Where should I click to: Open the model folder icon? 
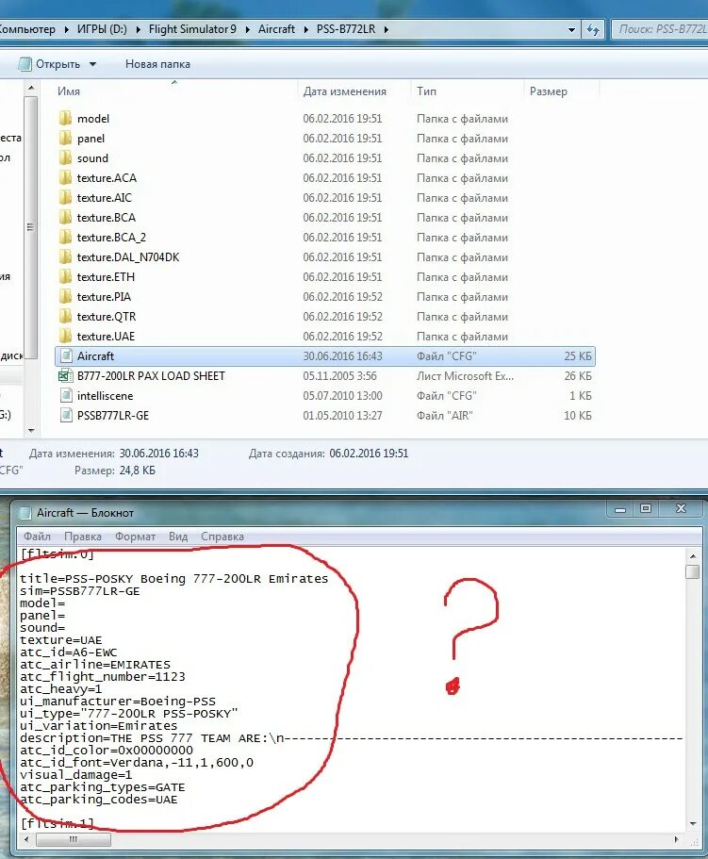65,118
